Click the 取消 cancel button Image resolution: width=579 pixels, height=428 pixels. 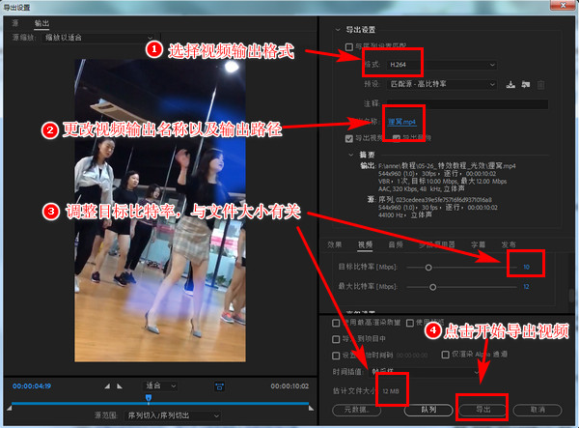(x=538, y=410)
